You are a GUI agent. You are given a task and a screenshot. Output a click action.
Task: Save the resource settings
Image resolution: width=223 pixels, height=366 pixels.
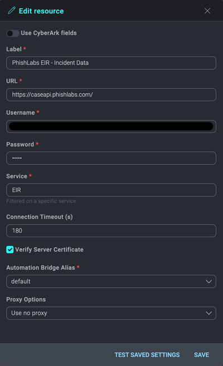coord(201,355)
